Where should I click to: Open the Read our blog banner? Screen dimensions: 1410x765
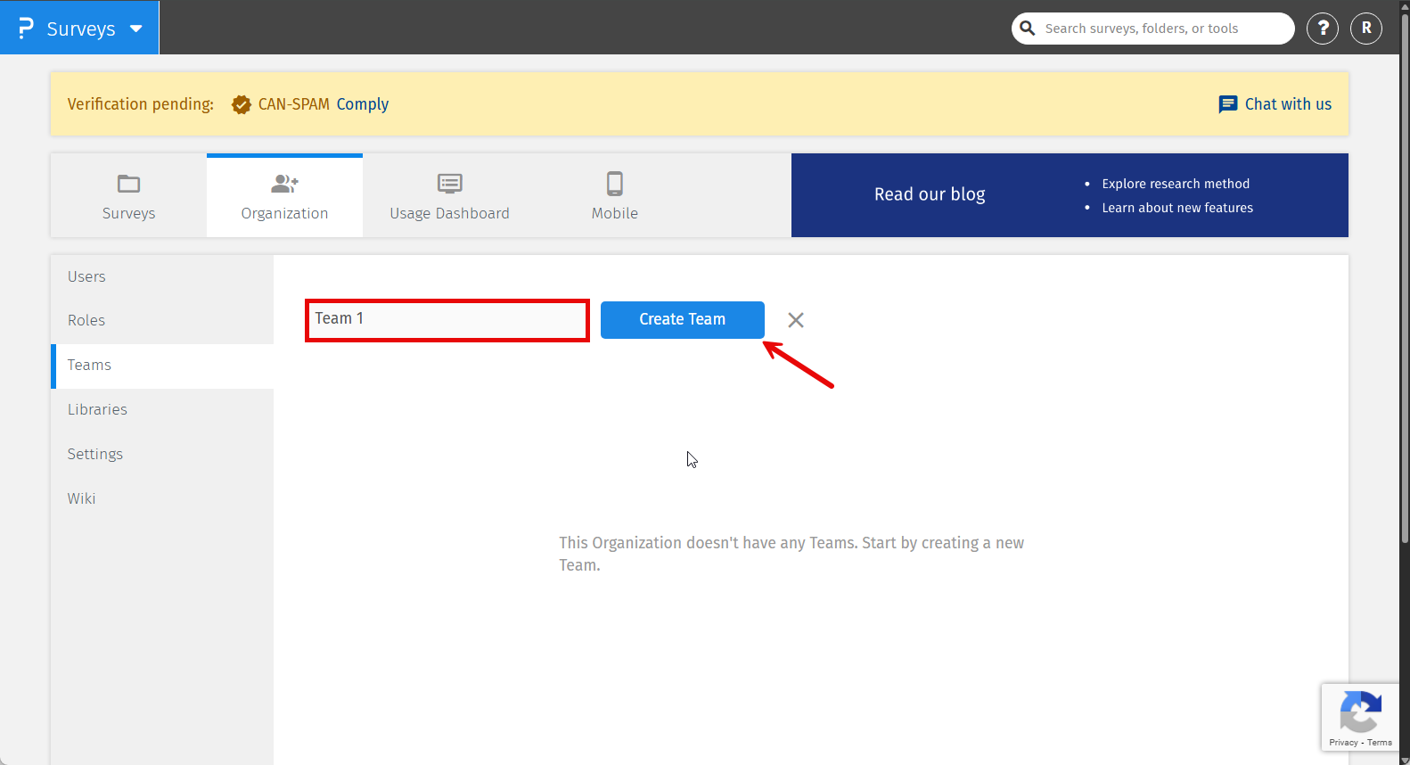click(930, 194)
